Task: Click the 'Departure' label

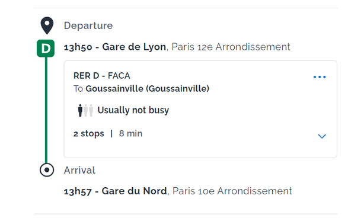Action: [x=88, y=25]
